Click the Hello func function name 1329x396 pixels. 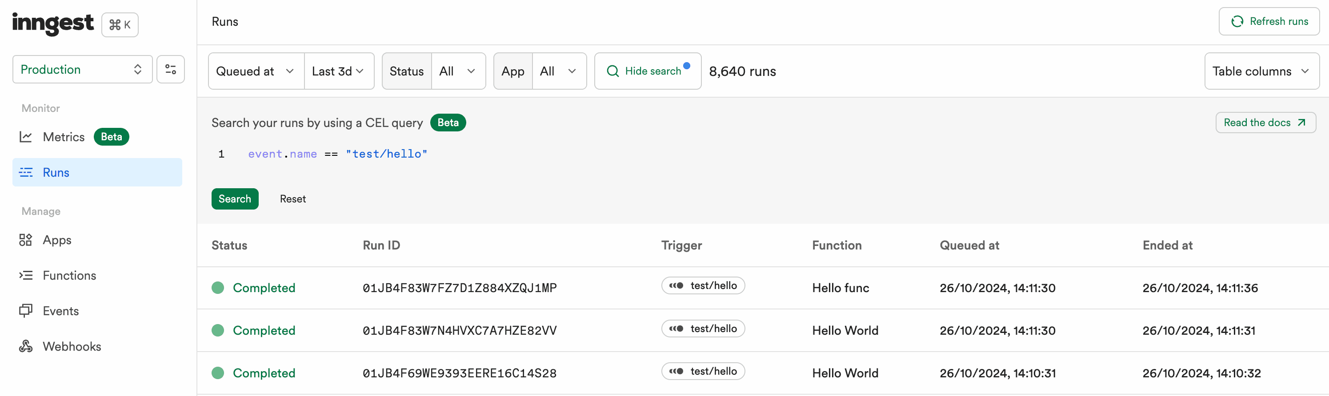coord(841,288)
